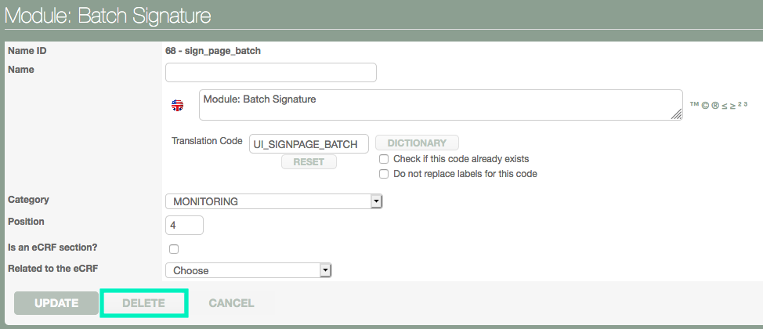Toggle the 'Is an eCRF section?' checkbox

[x=174, y=249]
